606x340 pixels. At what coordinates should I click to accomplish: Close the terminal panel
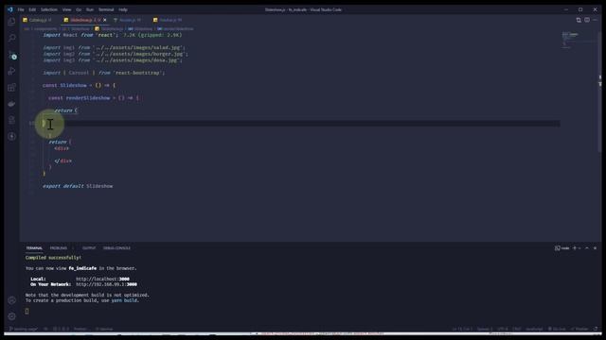pos(595,248)
